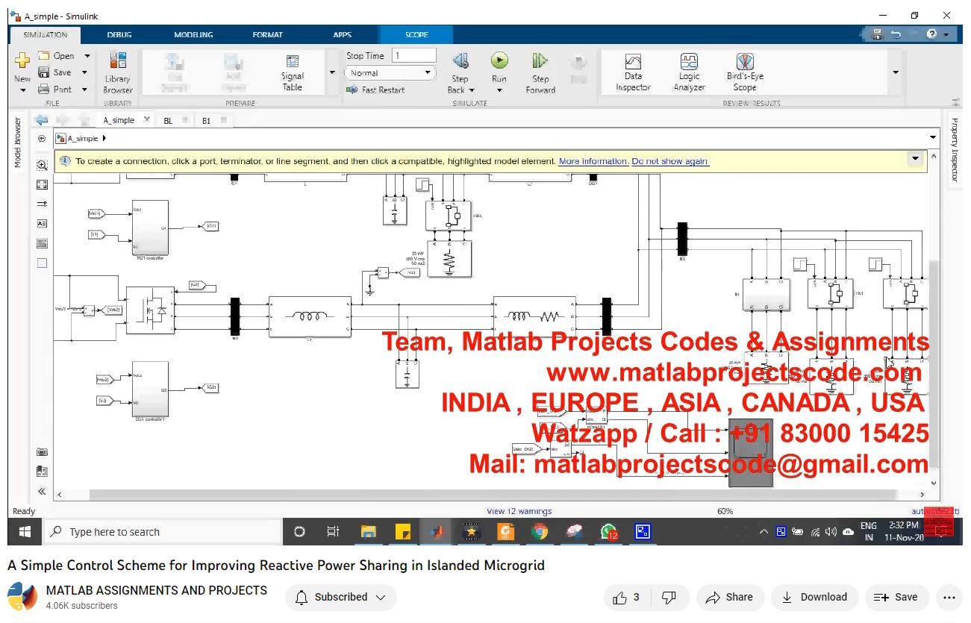Click the 'Do not show again' link
Screen dimensions: 971x623
[669, 161]
